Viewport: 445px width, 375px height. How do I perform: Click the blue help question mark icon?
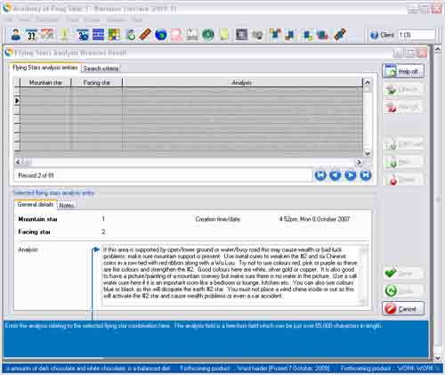[375, 35]
